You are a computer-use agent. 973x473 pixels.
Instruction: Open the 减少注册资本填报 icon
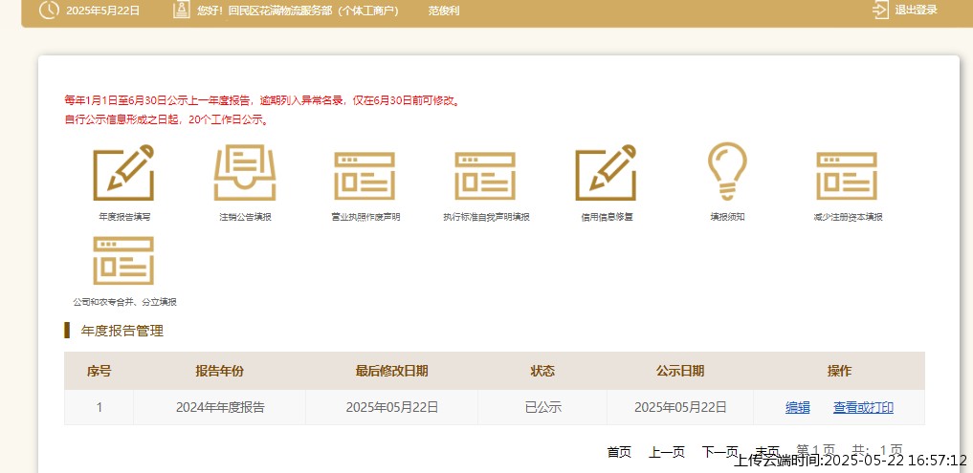click(847, 176)
